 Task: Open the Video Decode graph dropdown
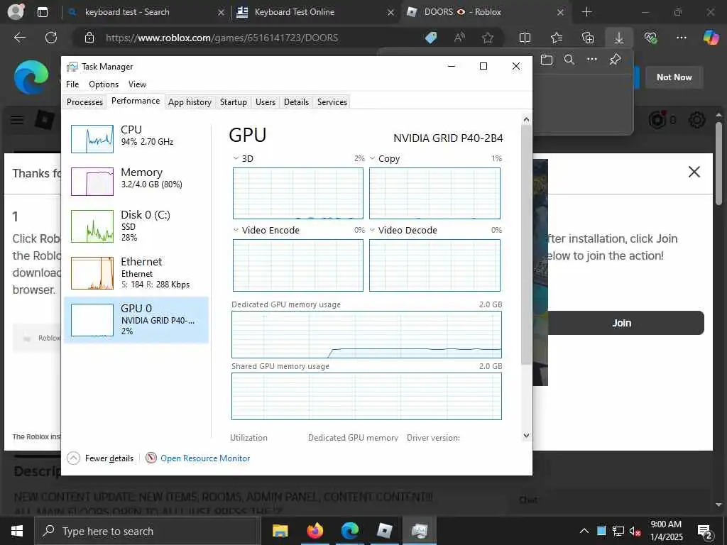pyautogui.click(x=372, y=230)
